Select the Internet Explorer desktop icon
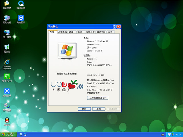This screenshot has width=183, height=137. click(7, 64)
